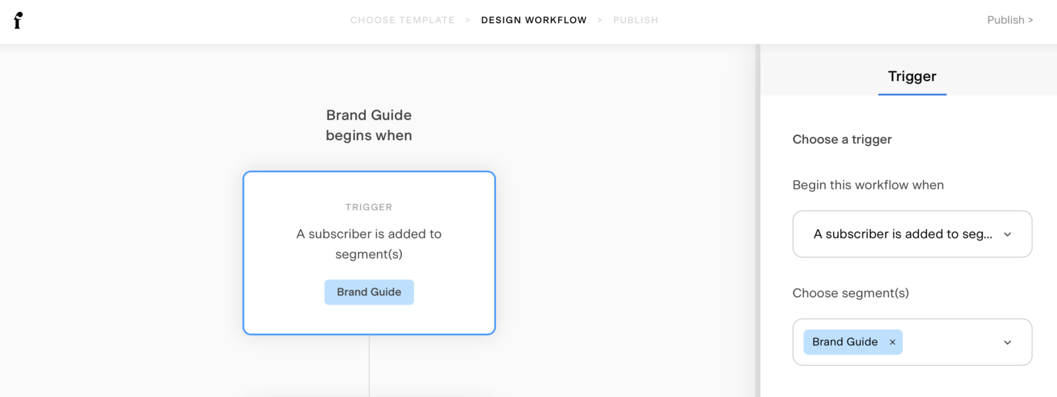Click the Flodesk logo icon
Image resolution: width=1057 pixels, height=397 pixels.
[18, 20]
